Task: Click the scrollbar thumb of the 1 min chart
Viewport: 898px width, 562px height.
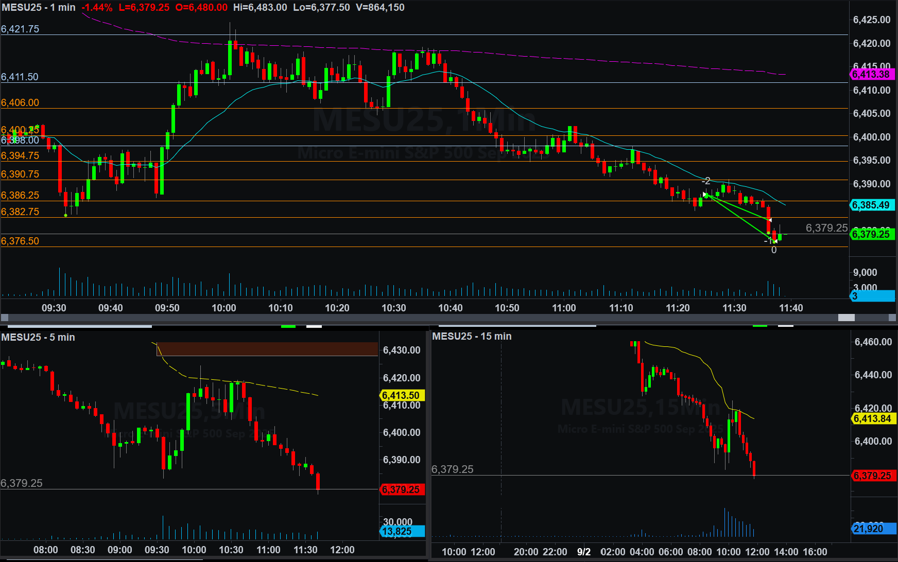Action: (x=846, y=318)
